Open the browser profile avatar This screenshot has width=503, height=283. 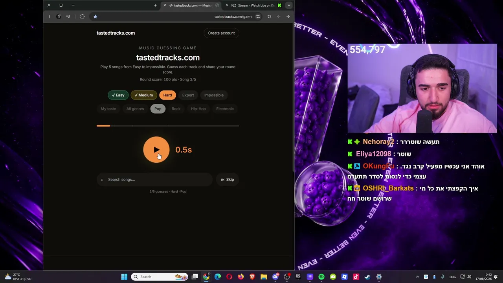point(59,17)
